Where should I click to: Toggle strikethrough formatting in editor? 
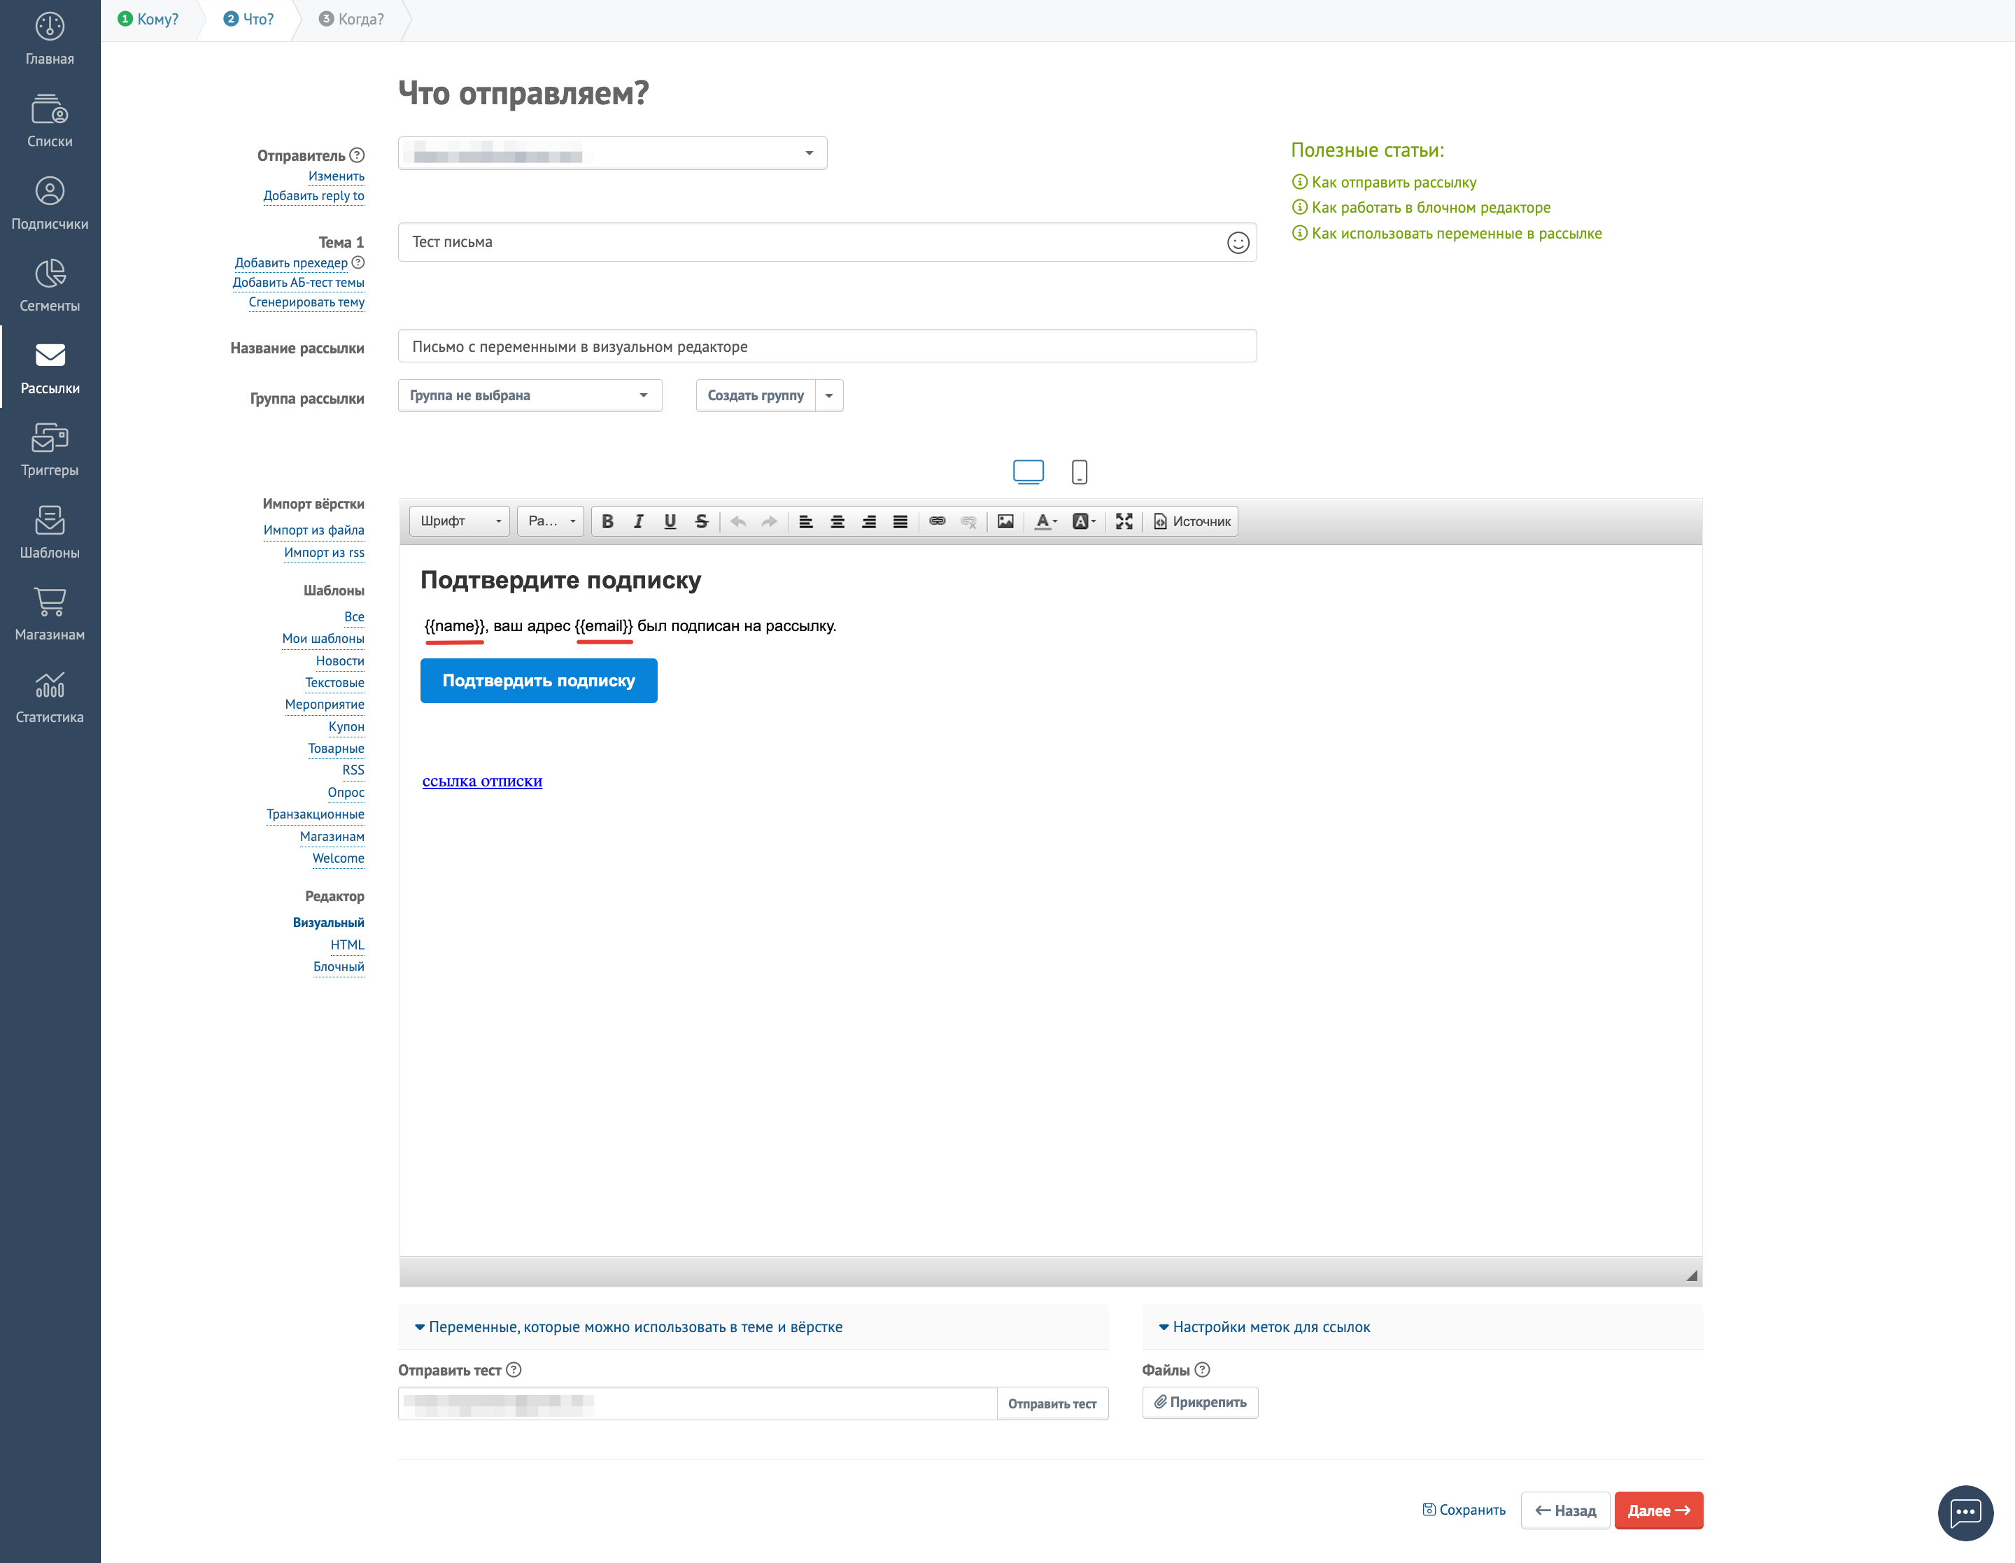(x=701, y=521)
